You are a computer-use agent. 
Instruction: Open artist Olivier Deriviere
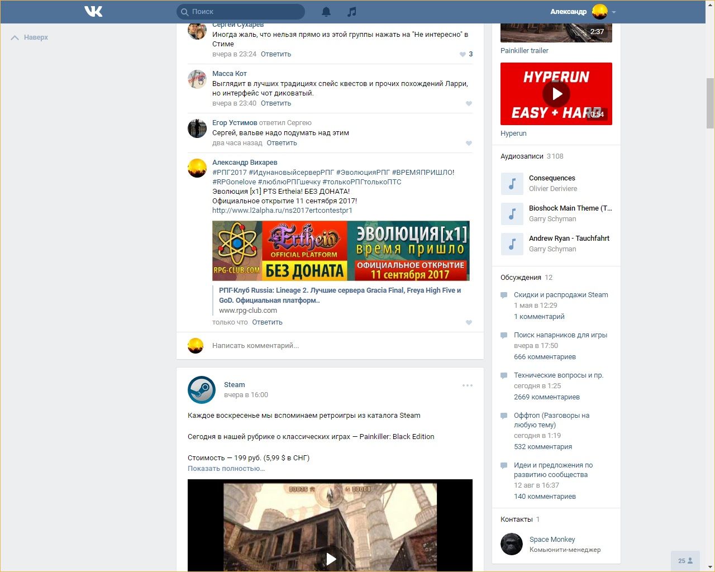pyautogui.click(x=553, y=189)
